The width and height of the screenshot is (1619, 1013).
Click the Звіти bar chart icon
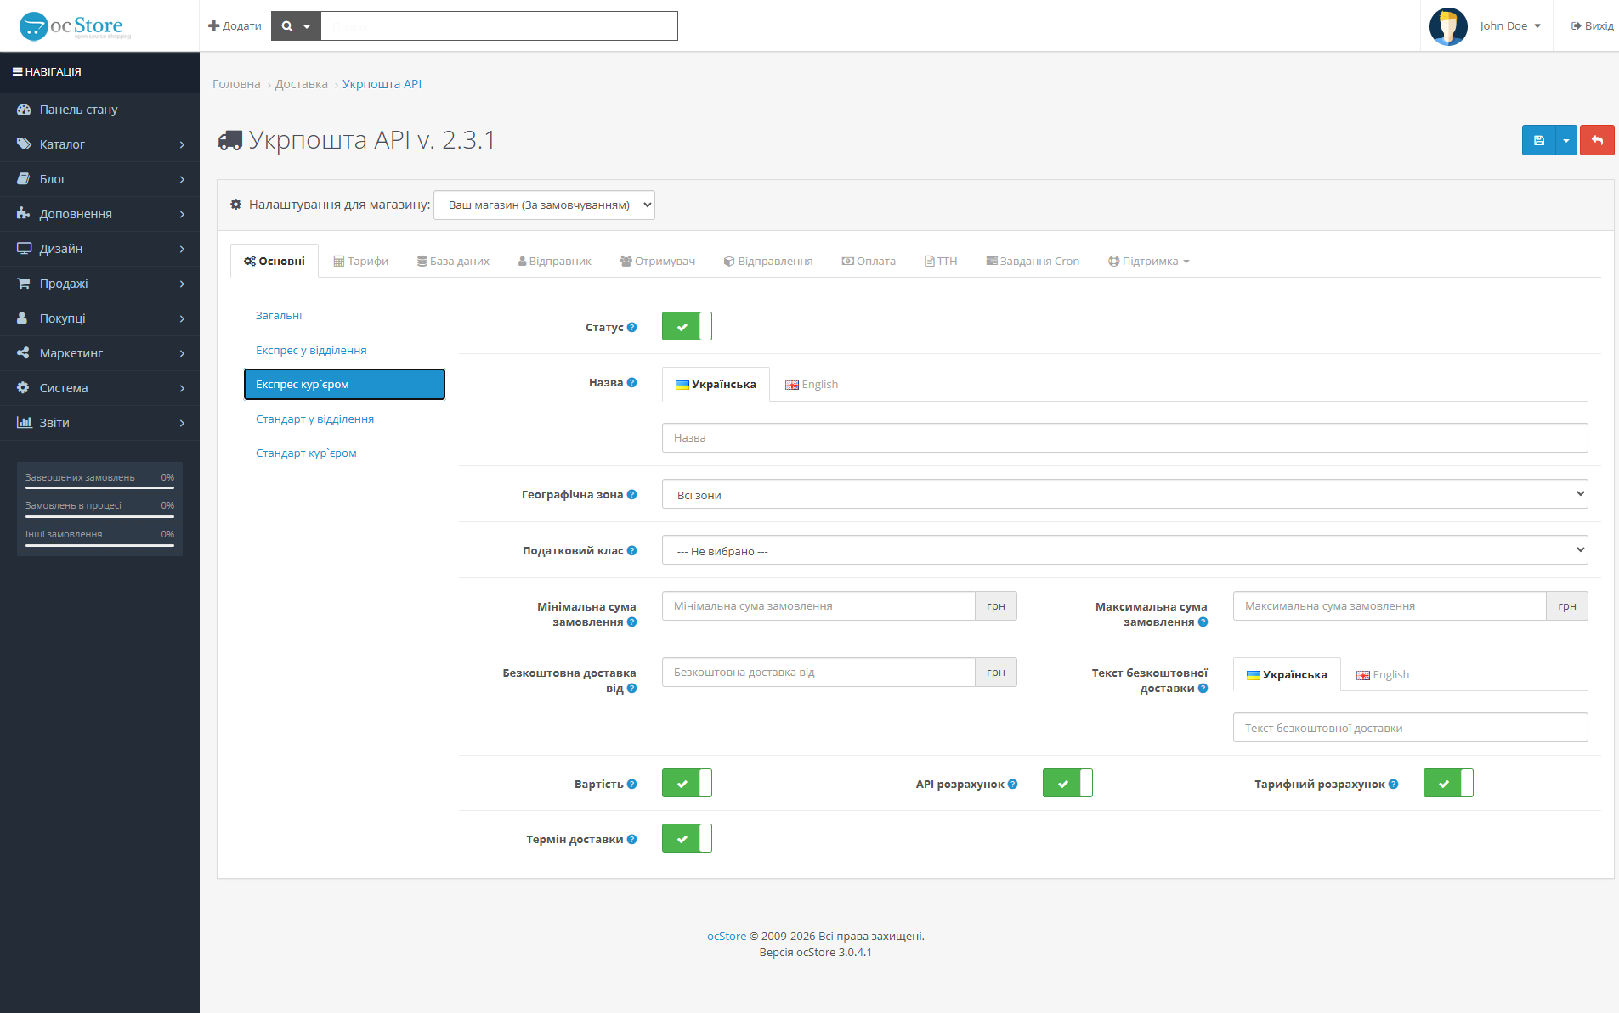point(24,423)
